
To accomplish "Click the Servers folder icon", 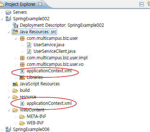I will [x=8, y=12].
